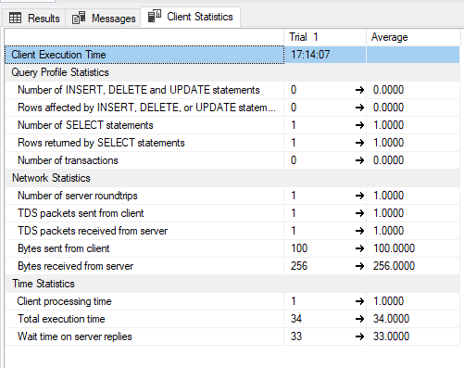This screenshot has width=464, height=368.
Task: Click the arrow icon beside Bytes received value
Action: coord(359,266)
